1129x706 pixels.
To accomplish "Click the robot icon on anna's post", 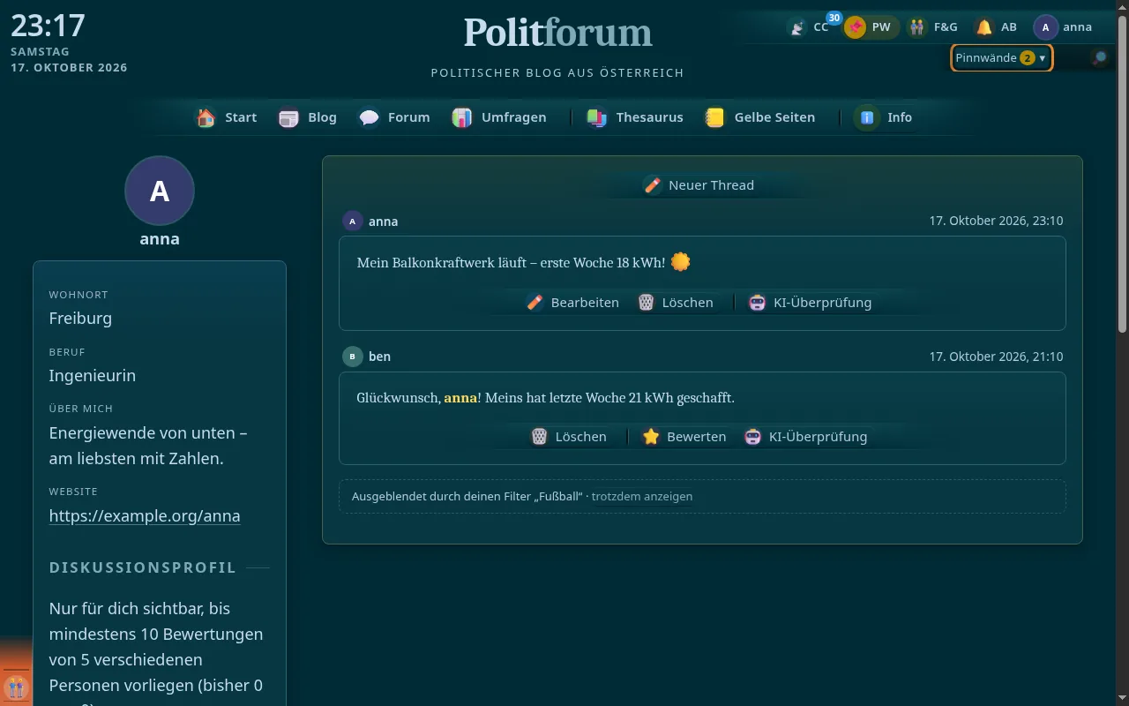I will pos(757,303).
